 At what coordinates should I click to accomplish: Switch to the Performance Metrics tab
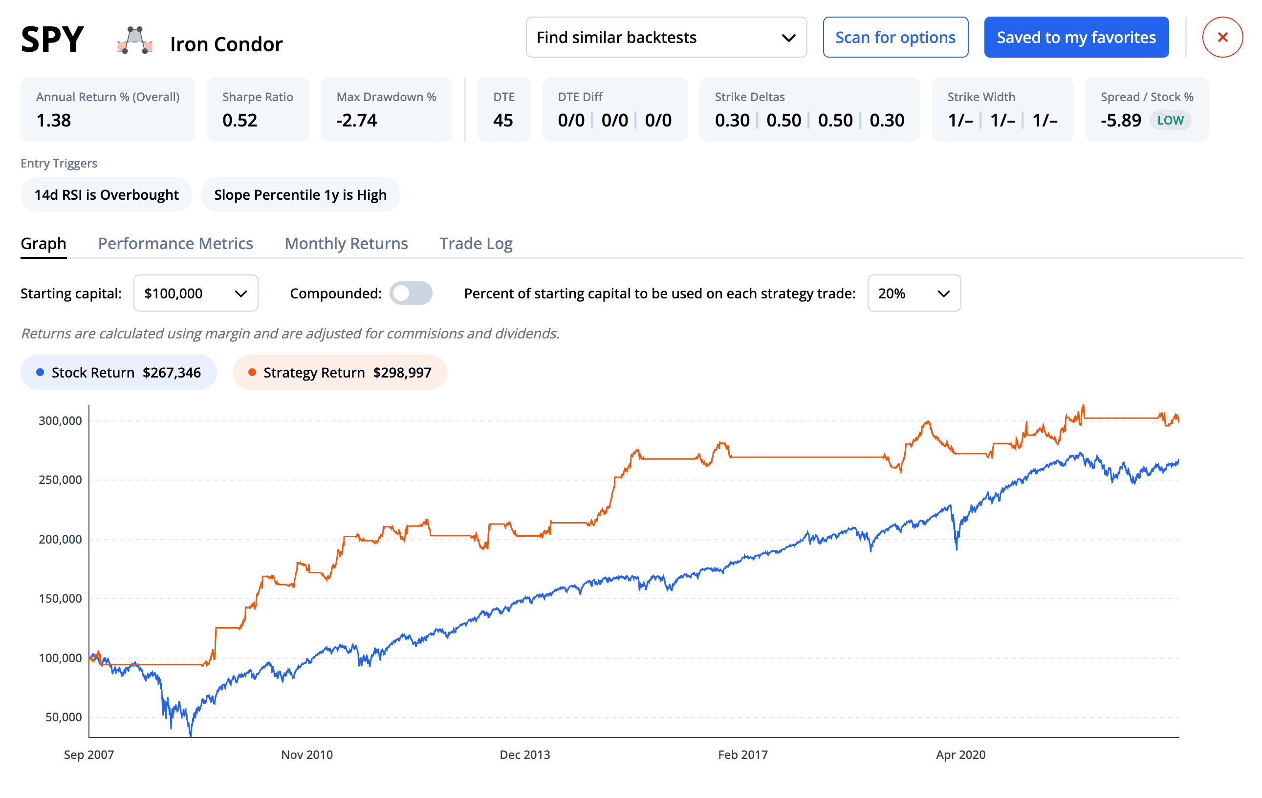click(175, 243)
